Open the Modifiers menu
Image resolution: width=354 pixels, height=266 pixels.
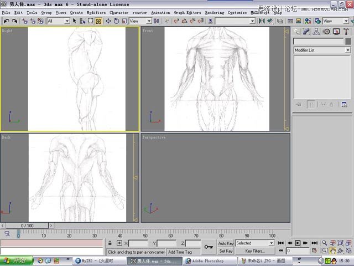point(96,12)
